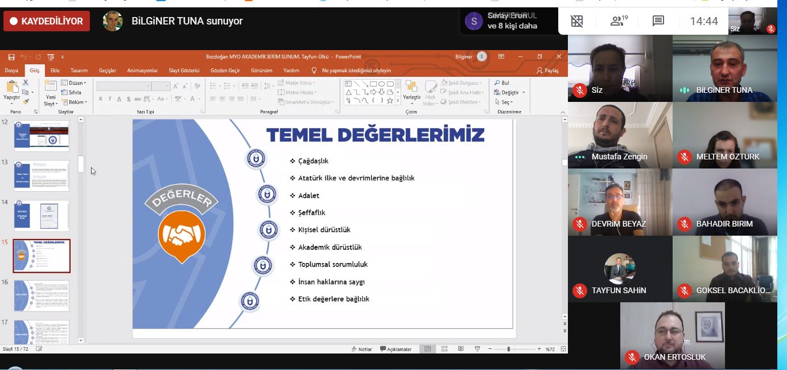
Task: Start slideshow from status bar icon
Action: click(477, 349)
